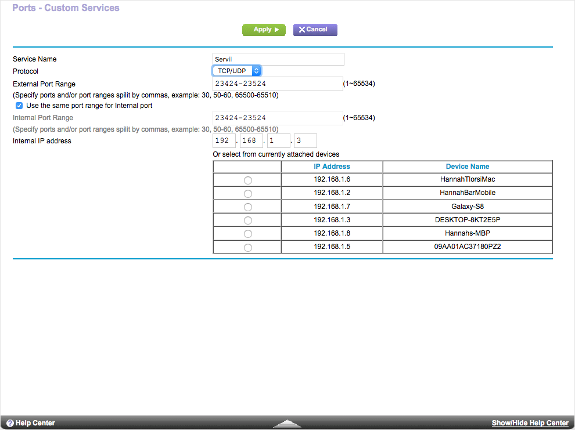This screenshot has height=430, width=575.
Task: Click the Help Center question mark icon
Action: tap(10, 423)
